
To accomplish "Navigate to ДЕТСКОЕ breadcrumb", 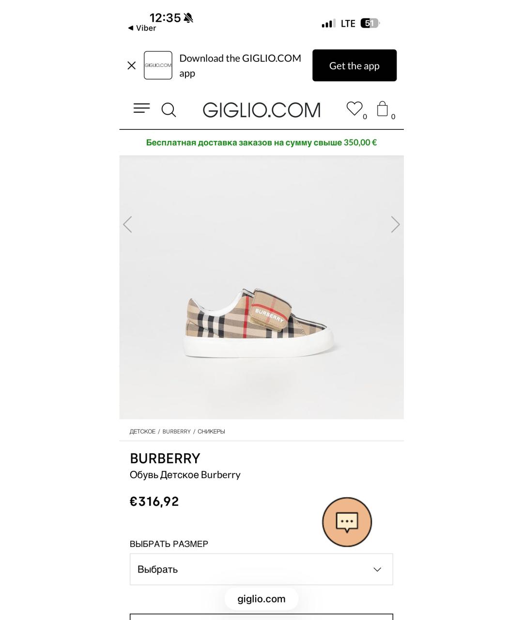I will (142, 431).
